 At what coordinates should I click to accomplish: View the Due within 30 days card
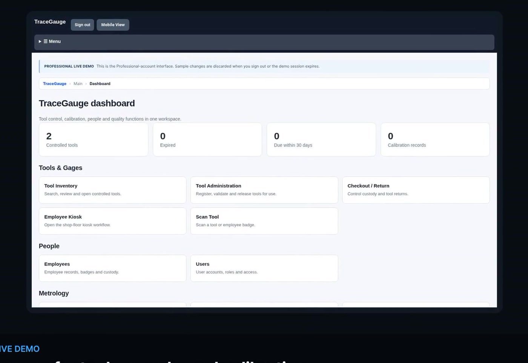pyautogui.click(x=321, y=140)
